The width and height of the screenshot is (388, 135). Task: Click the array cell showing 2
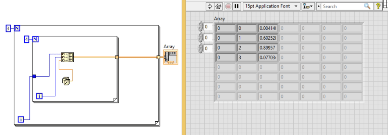click(x=247, y=48)
